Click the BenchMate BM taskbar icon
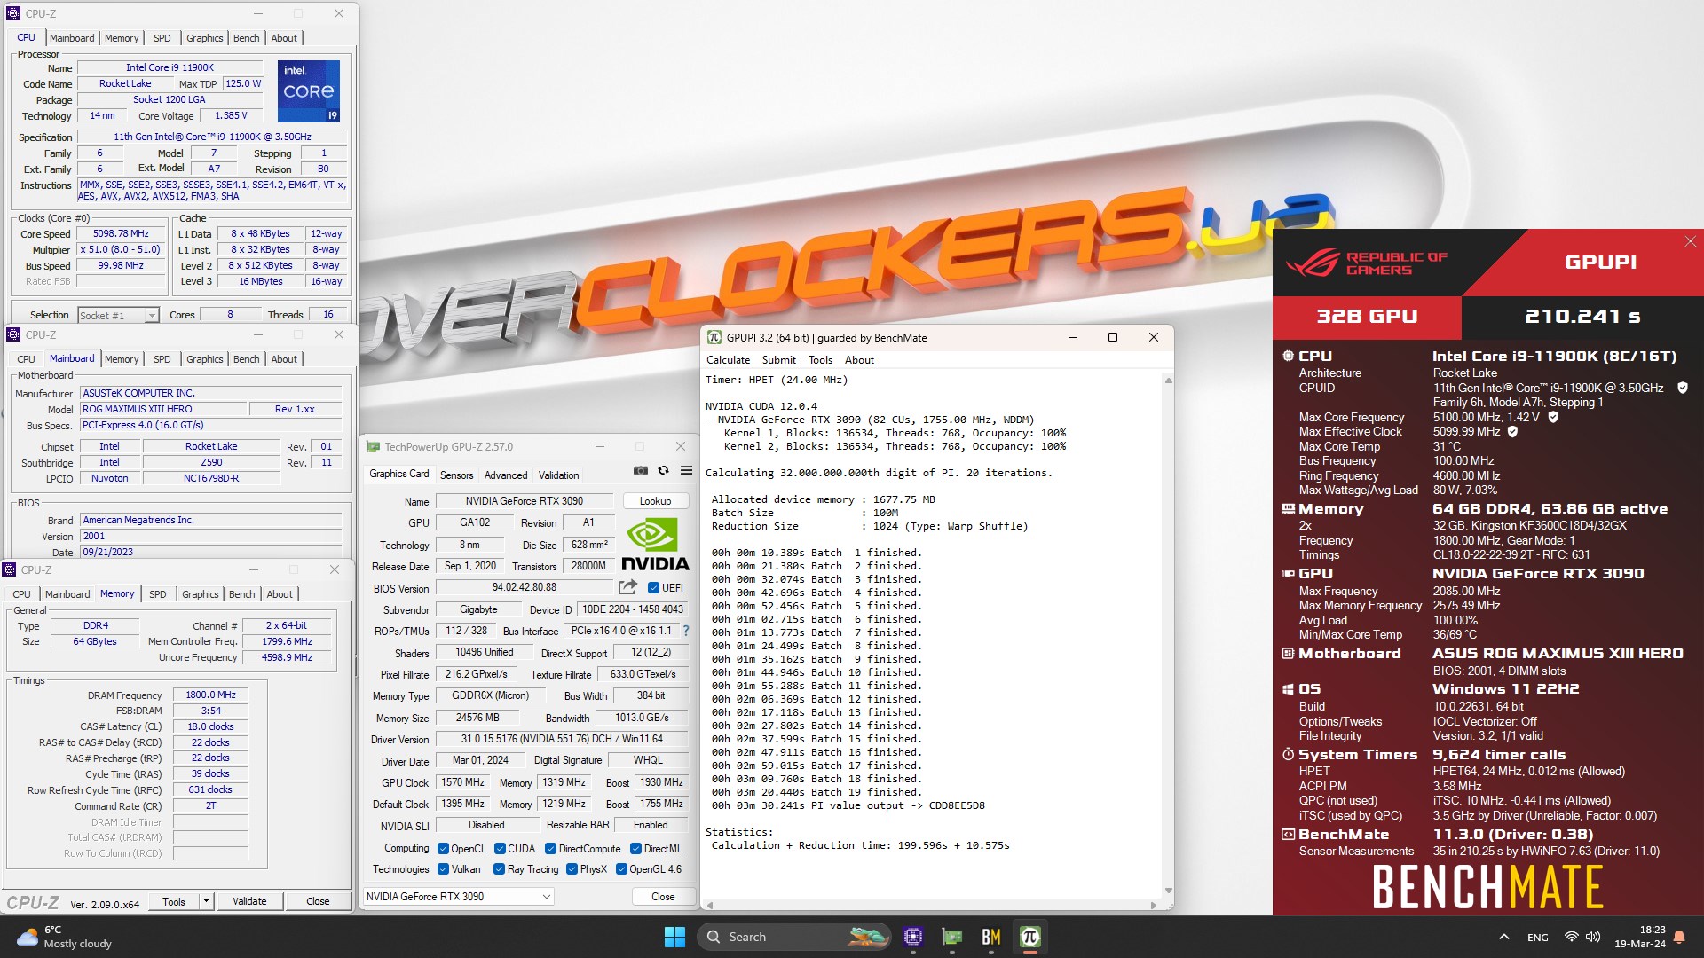The image size is (1704, 958). (x=991, y=937)
